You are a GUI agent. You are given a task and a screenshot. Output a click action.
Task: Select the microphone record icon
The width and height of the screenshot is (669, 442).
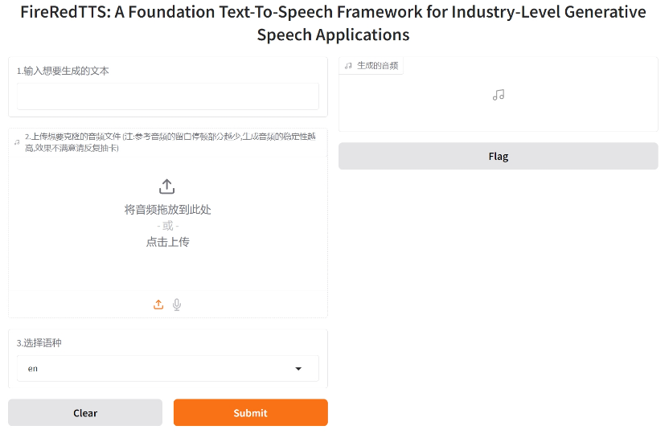[177, 305]
